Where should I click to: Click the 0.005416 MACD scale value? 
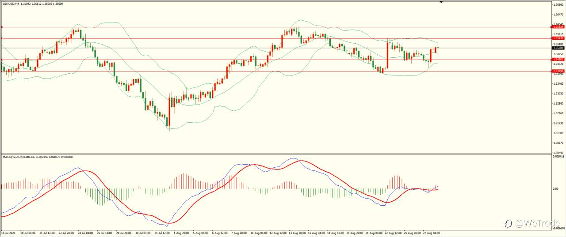(x=558, y=157)
